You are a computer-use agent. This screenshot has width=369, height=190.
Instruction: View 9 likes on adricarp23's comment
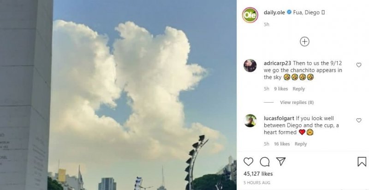pos(281,89)
